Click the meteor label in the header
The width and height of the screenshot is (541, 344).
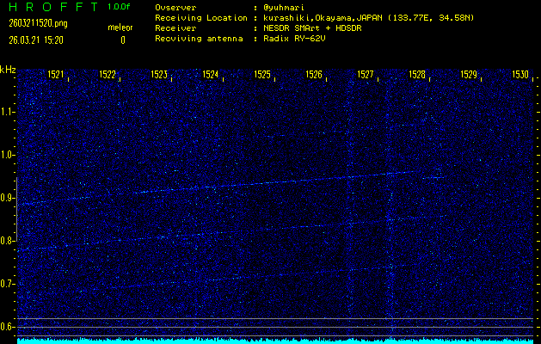coord(120,28)
